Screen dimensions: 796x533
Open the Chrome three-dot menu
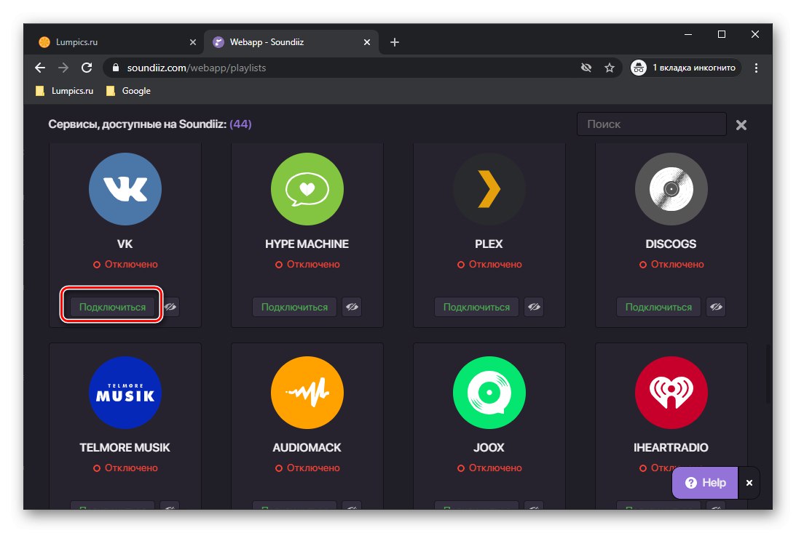756,68
